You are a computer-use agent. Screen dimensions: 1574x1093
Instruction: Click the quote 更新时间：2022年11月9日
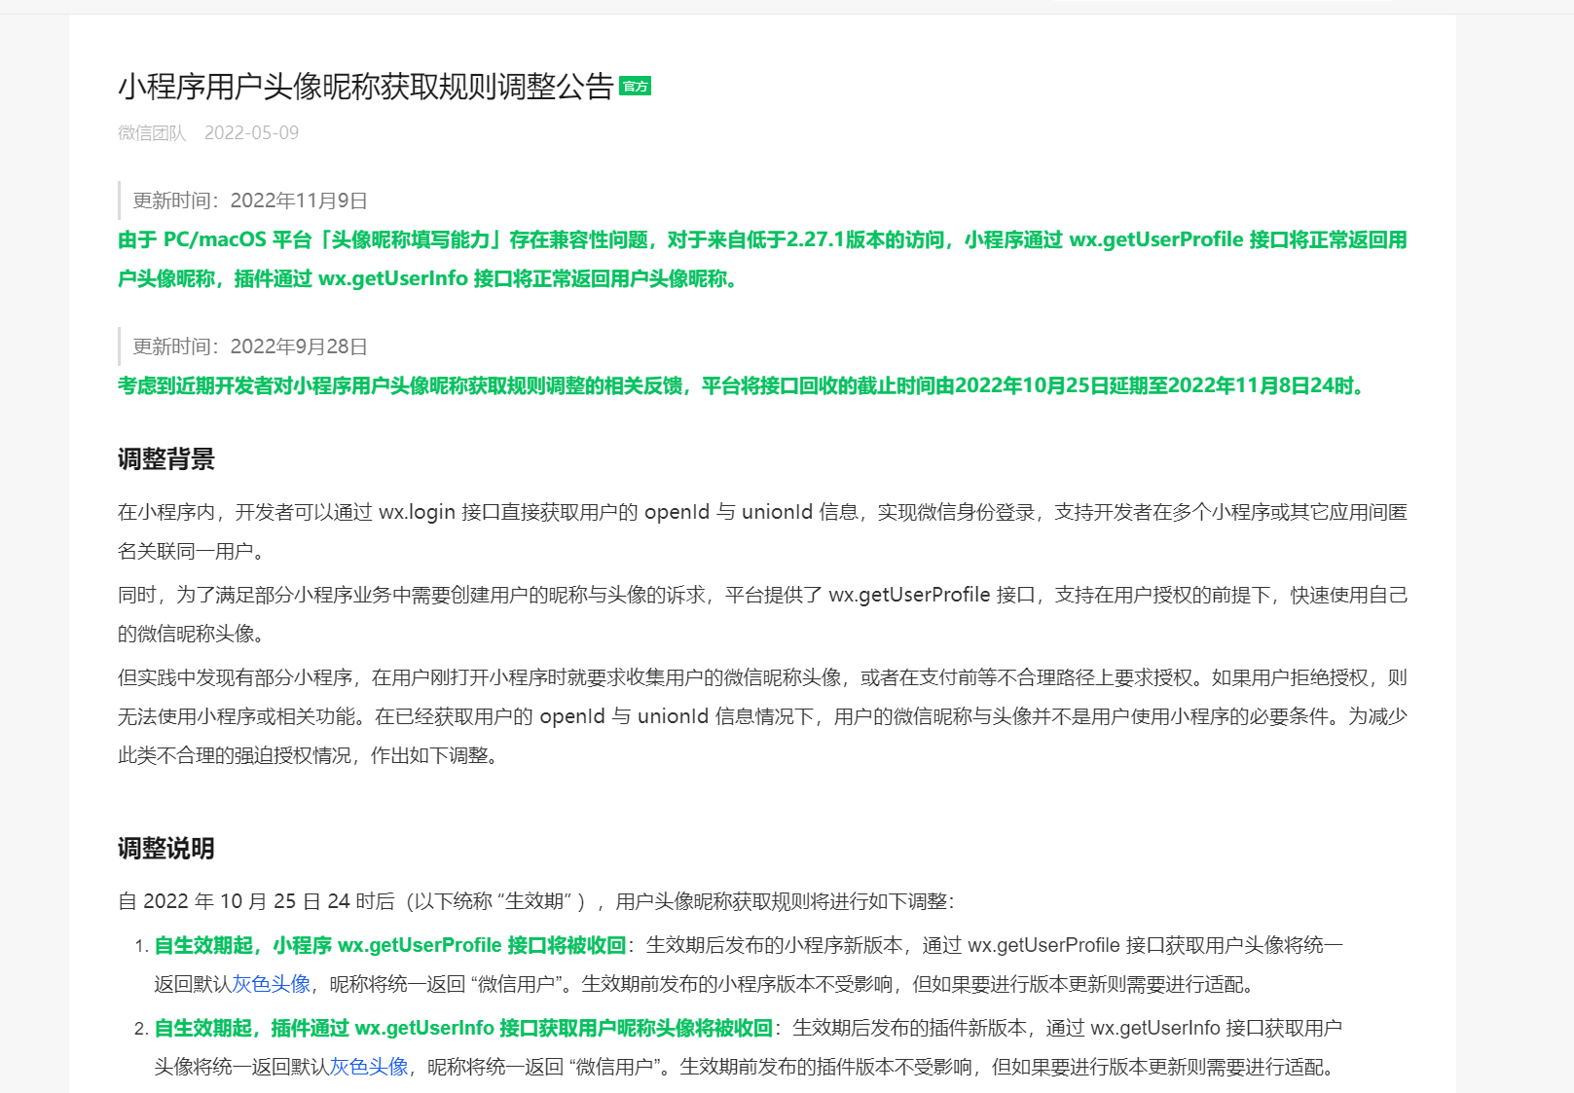(x=250, y=200)
